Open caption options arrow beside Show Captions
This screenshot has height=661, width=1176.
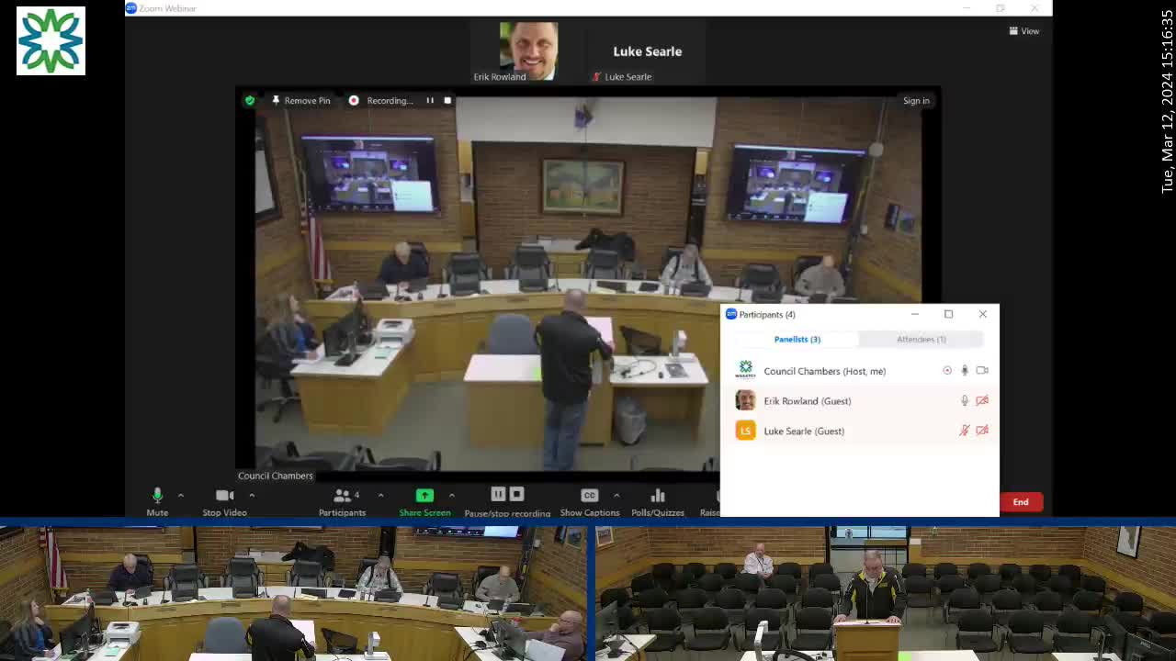(x=616, y=496)
